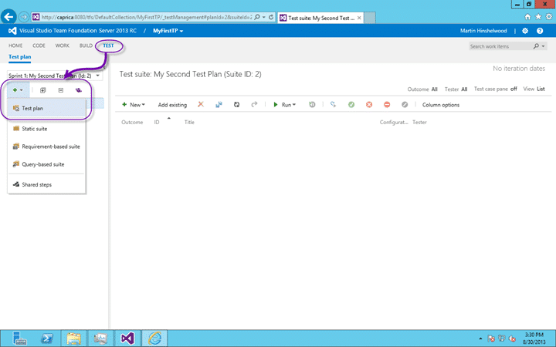Image resolution: width=556 pixels, height=347 pixels.
Task: Sort by Configuration column header
Action: 394,122
